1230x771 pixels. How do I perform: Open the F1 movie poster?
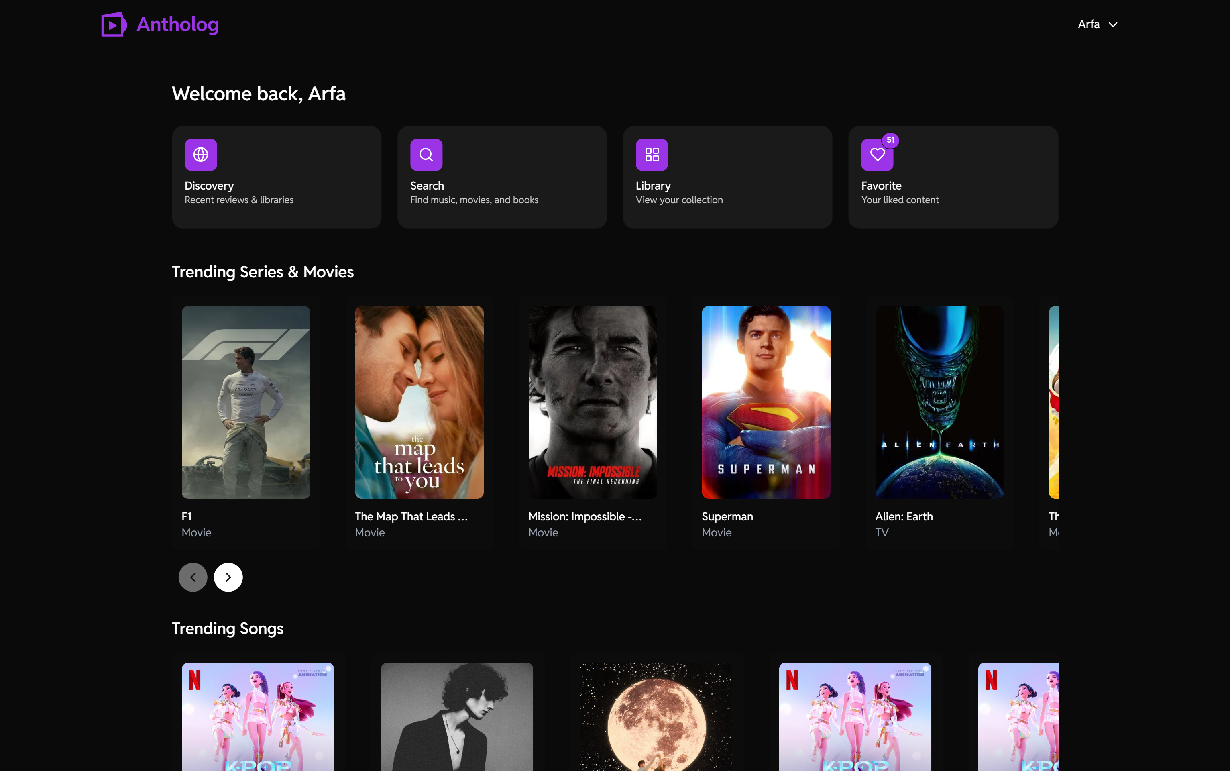[246, 402]
